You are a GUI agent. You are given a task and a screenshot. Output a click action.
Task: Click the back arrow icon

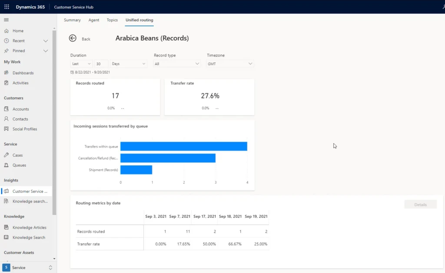click(x=73, y=39)
